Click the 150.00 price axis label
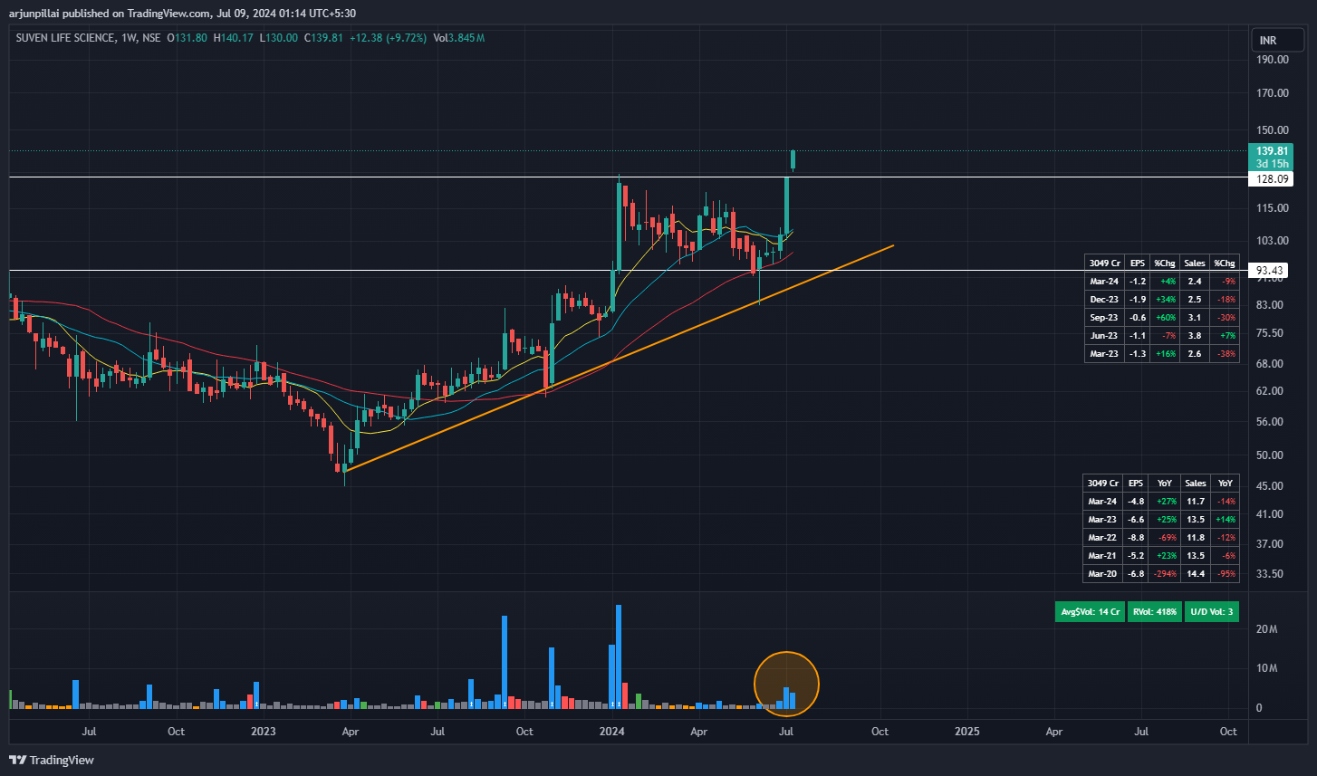 click(1273, 129)
